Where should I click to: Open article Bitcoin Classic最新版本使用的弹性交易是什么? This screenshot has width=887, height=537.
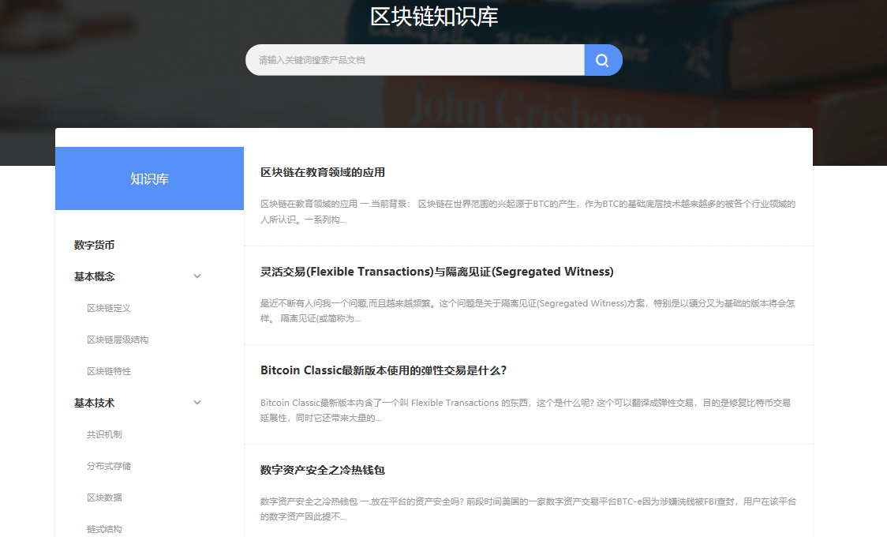[384, 370]
